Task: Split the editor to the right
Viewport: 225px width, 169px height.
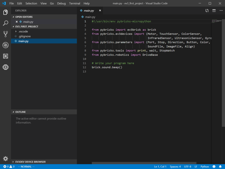Action: (x=214, y=10)
